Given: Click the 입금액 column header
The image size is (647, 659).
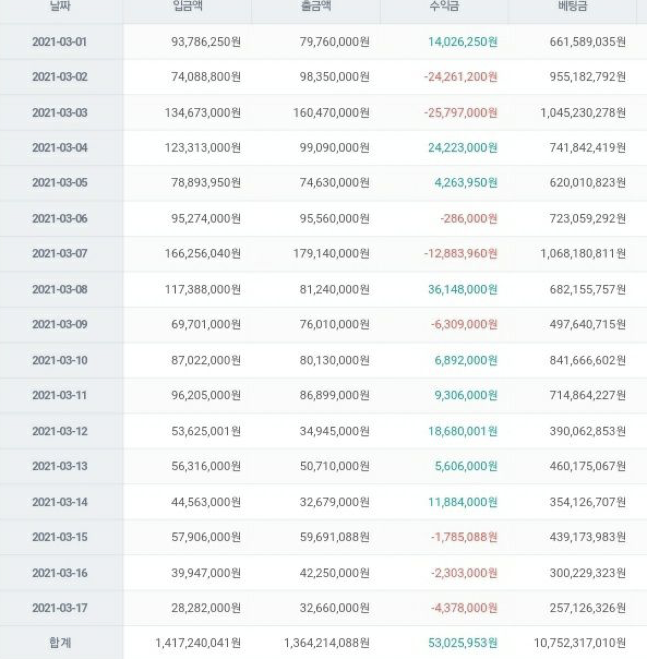Looking at the screenshot, I should coord(187,8).
